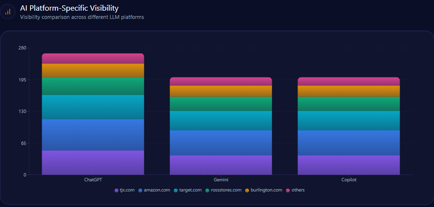Click the pink others legend dot

click(x=288, y=190)
